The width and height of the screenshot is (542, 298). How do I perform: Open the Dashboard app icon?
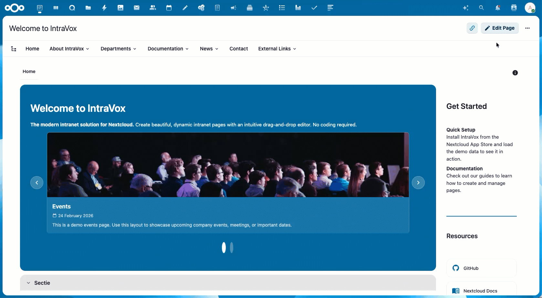click(56, 8)
